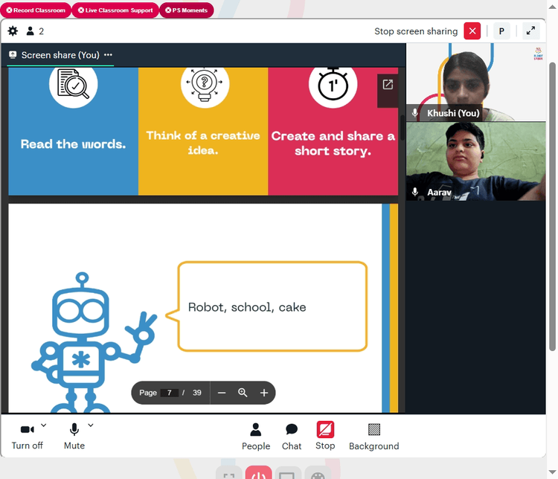
Task: Click the PS Moments button
Action: click(187, 10)
